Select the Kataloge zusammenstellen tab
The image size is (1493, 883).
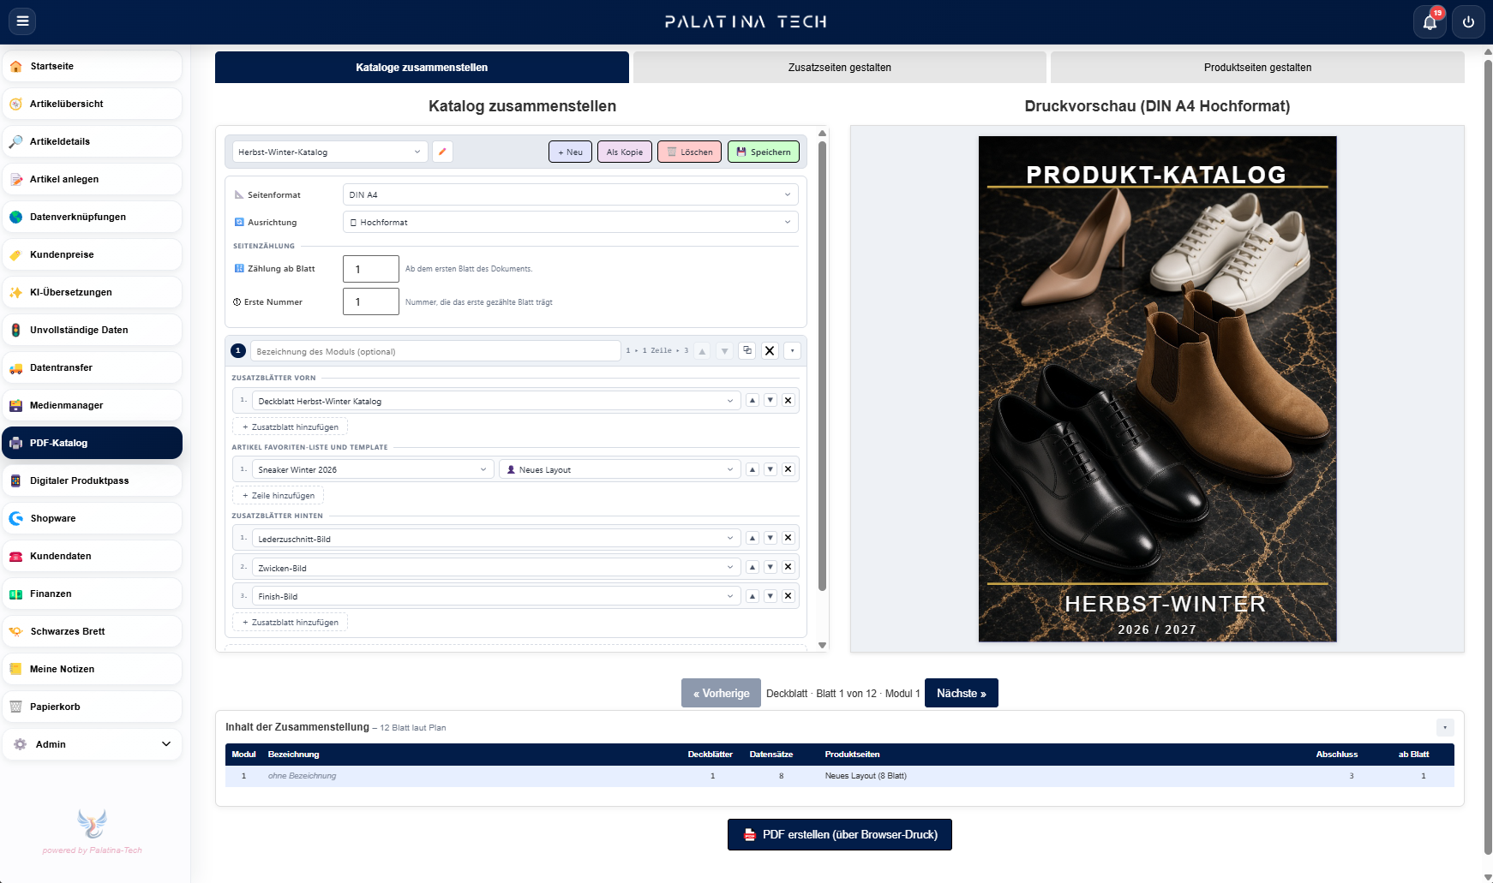[422, 68]
